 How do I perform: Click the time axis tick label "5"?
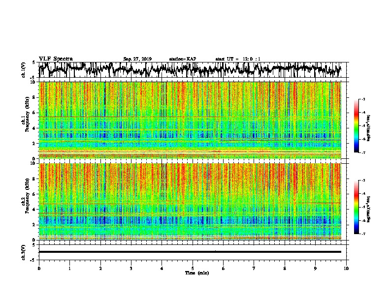pyautogui.click(x=193, y=269)
